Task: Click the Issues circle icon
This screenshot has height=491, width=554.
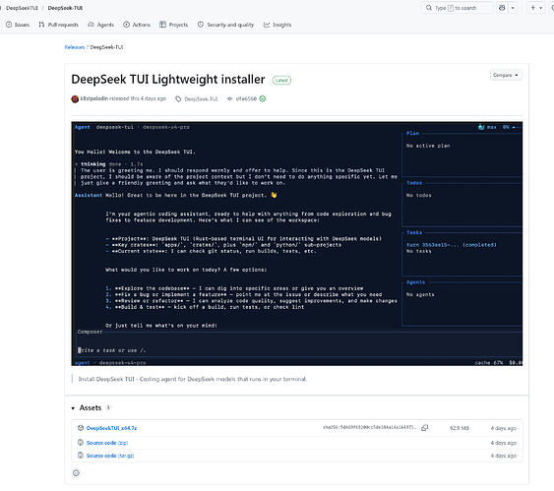Action: (9, 25)
